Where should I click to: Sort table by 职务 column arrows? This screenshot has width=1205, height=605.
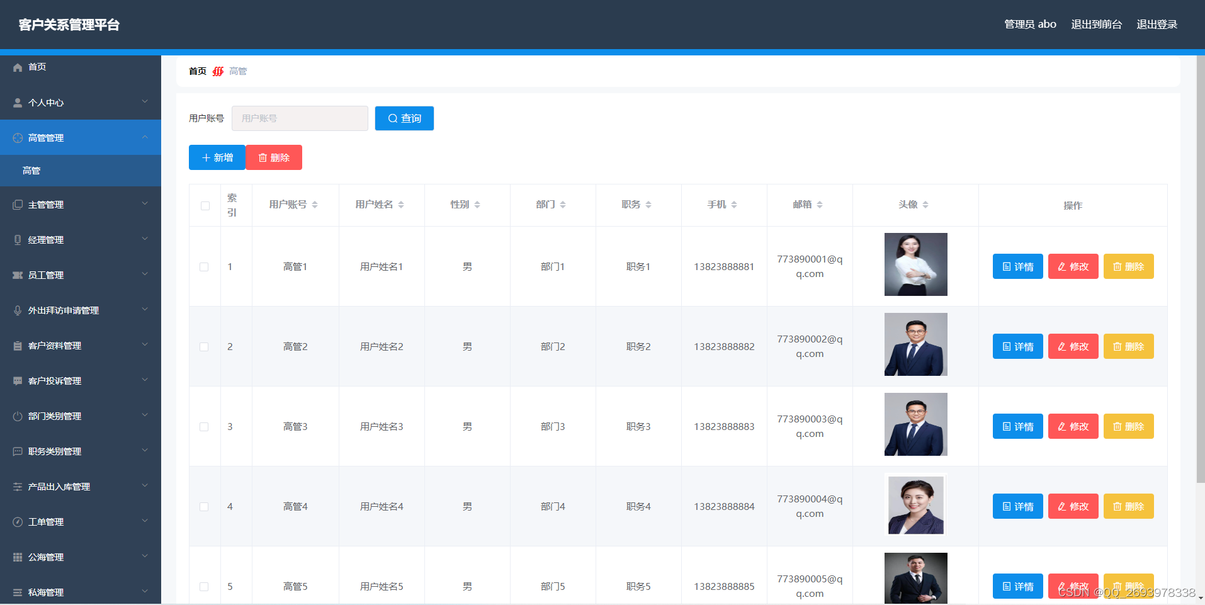point(648,205)
